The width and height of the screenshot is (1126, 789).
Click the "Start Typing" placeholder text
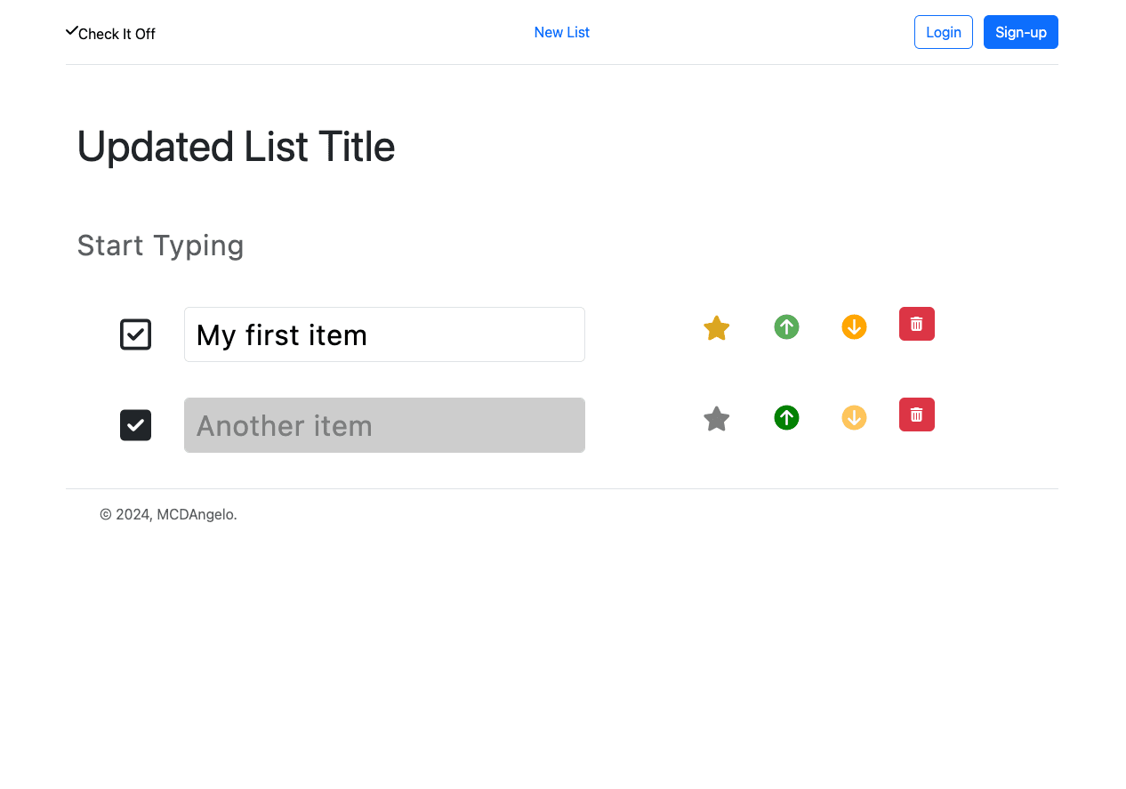pyautogui.click(x=161, y=246)
